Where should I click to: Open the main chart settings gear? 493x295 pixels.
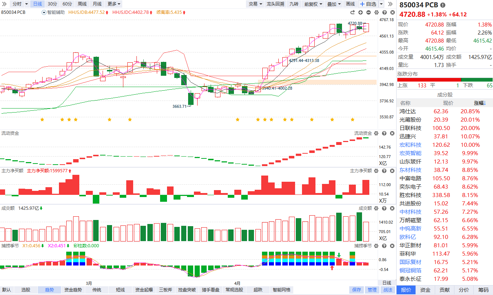[376, 12]
